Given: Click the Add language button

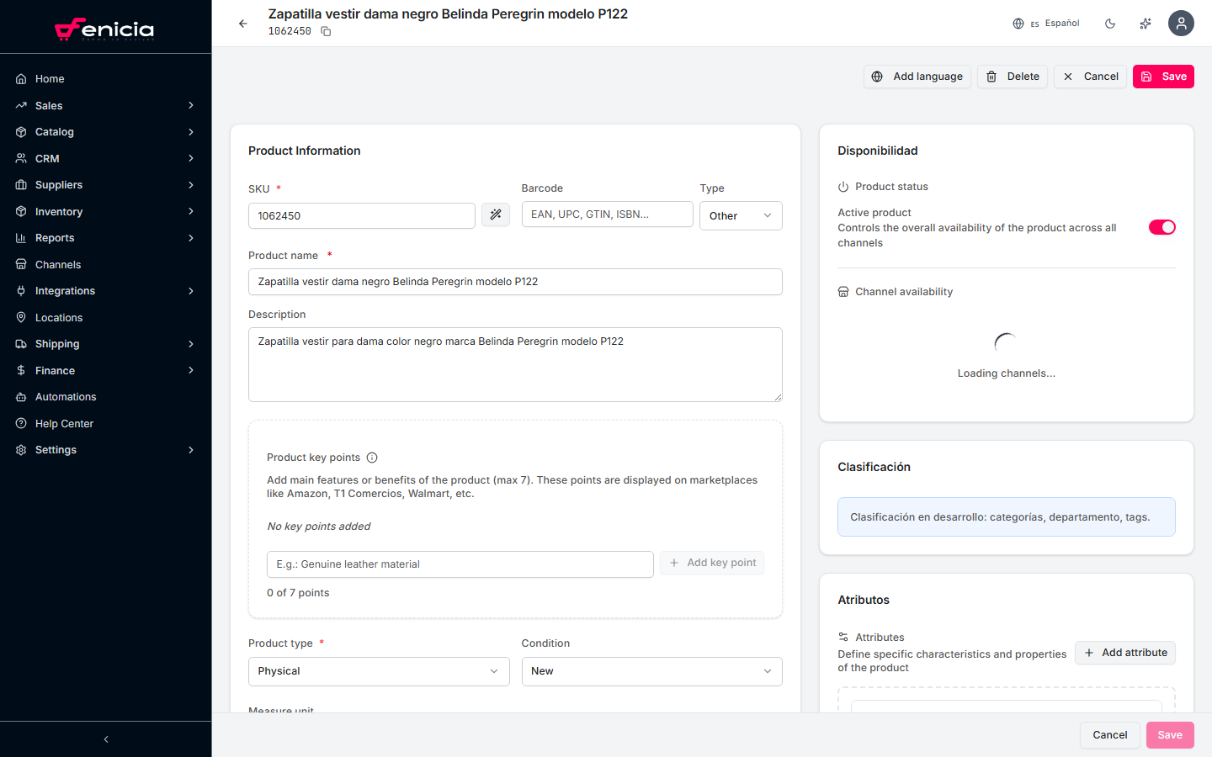Looking at the screenshot, I should pos(917,76).
